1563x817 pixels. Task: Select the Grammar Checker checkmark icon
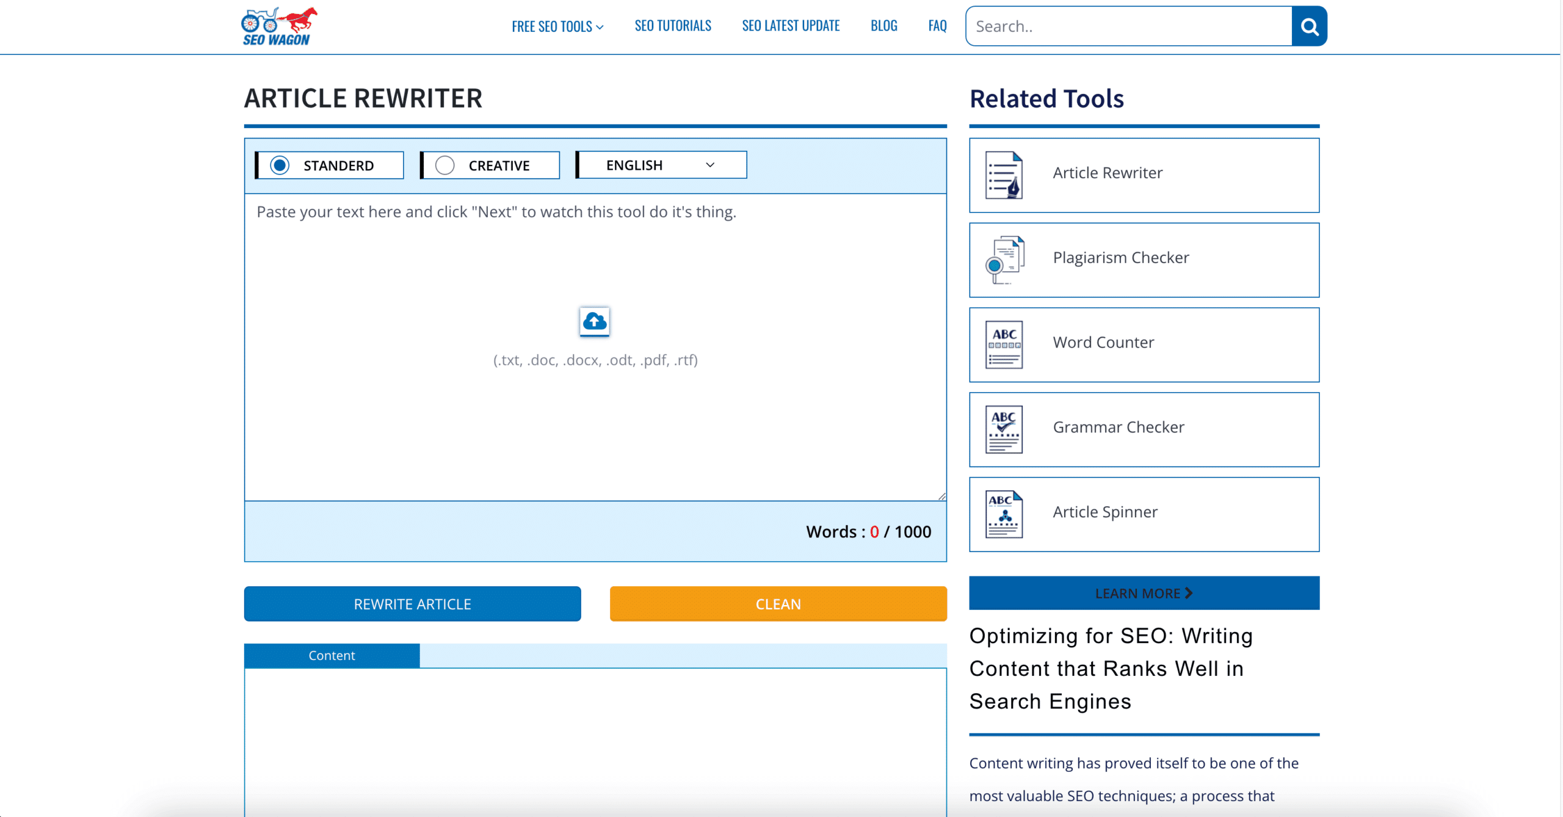tap(1004, 429)
